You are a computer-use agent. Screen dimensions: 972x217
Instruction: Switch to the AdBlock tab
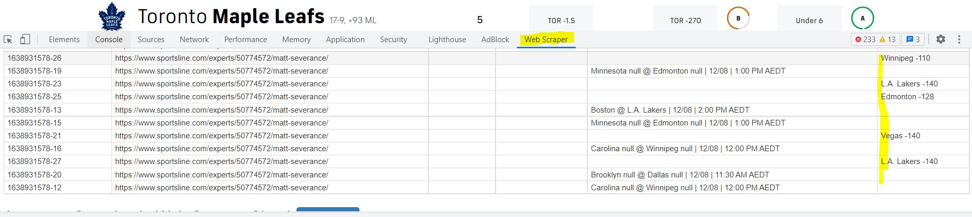click(495, 39)
